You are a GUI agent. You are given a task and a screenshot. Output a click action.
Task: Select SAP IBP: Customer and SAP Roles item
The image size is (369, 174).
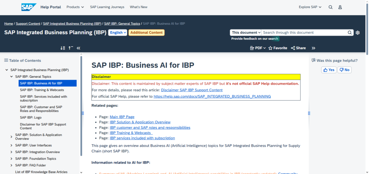[41, 109]
